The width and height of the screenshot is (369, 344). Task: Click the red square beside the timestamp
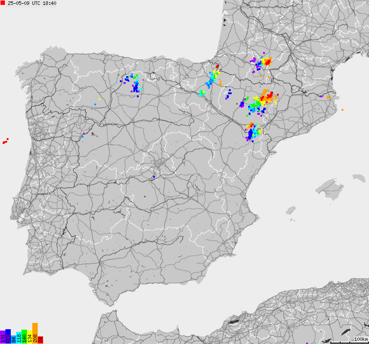[3, 3]
